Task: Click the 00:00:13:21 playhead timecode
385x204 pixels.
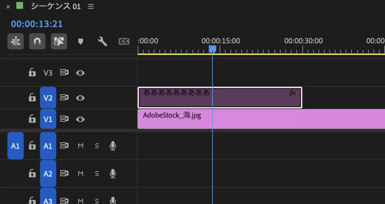Action: pos(37,24)
